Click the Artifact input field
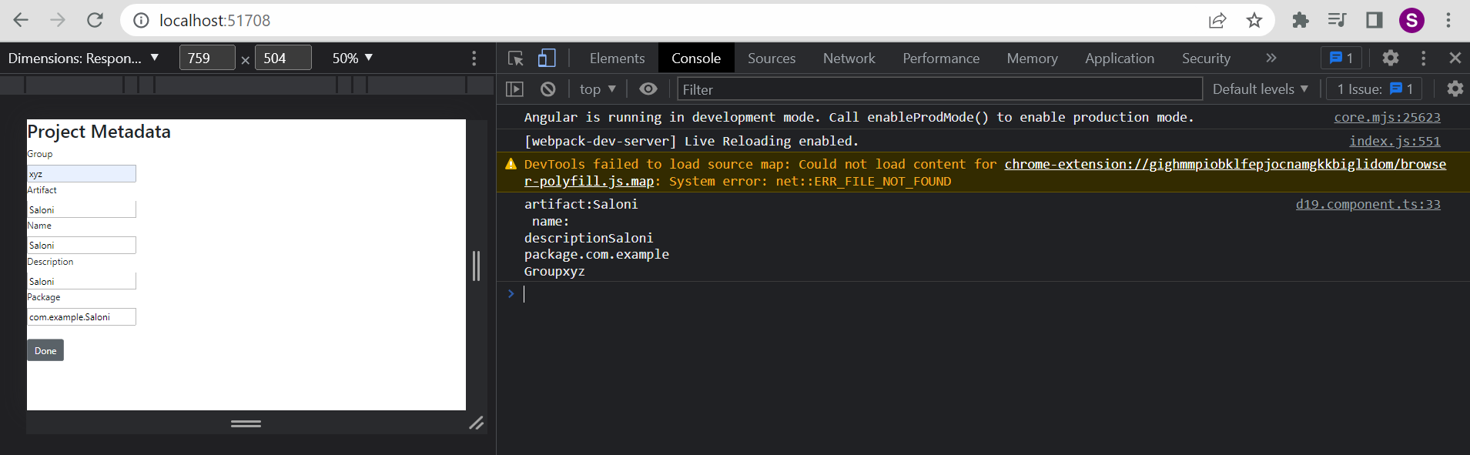This screenshot has width=1470, height=455. (82, 209)
